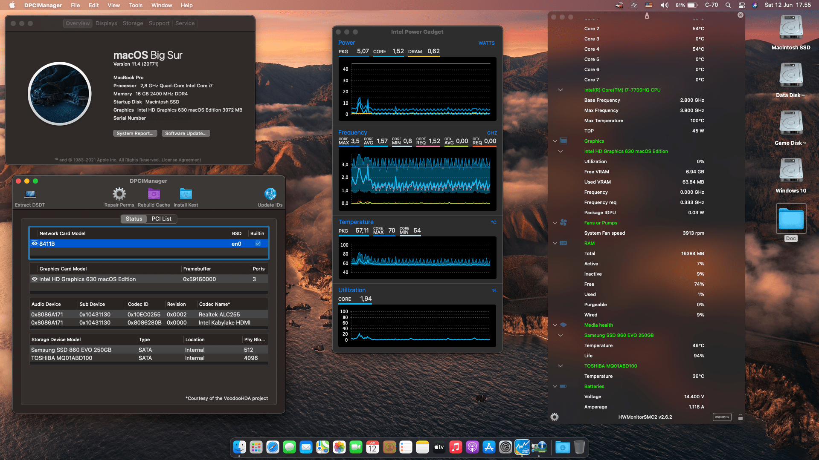Open Finder from the Dock
Viewport: 819px width, 460px height.
239,447
